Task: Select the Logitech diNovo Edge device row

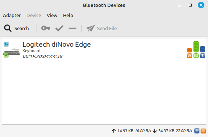Action: coord(104,50)
